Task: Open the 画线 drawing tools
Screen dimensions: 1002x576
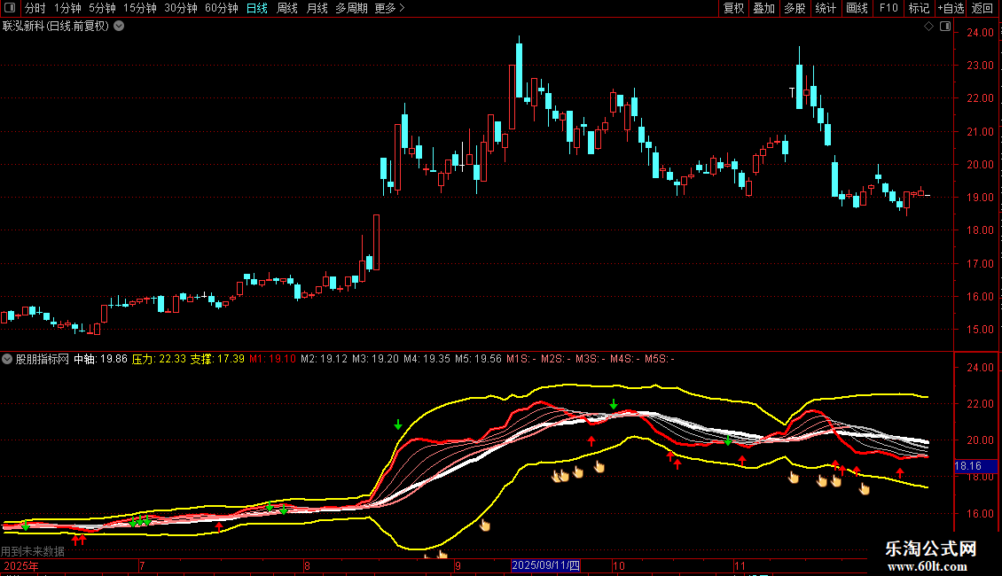Action: click(857, 8)
